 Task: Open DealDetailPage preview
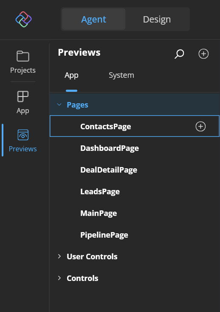109,170
